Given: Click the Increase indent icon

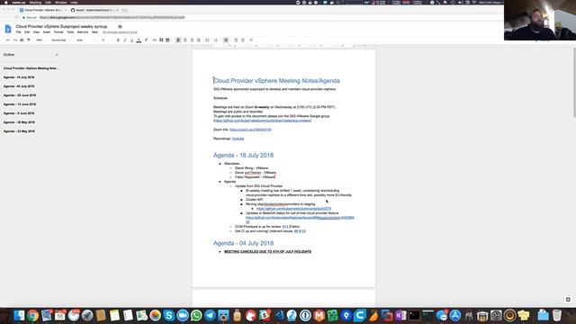Looking at the screenshot, I should click(x=243, y=40).
